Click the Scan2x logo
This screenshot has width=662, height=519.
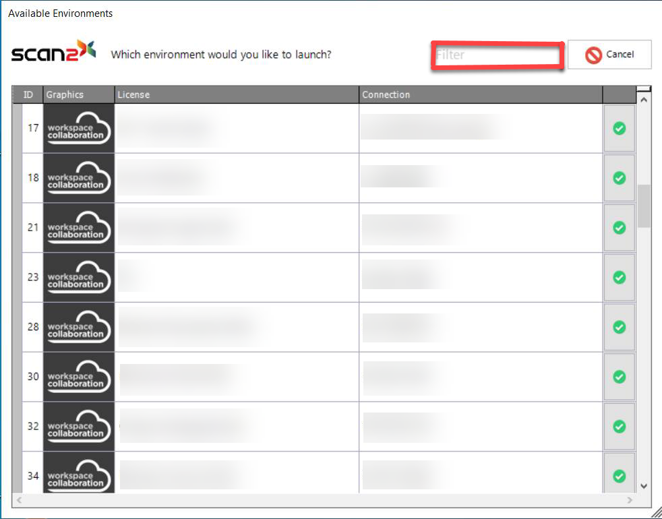(x=53, y=53)
